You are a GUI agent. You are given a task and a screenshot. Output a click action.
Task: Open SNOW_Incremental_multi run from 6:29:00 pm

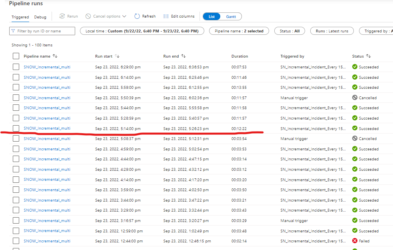coord(47,67)
